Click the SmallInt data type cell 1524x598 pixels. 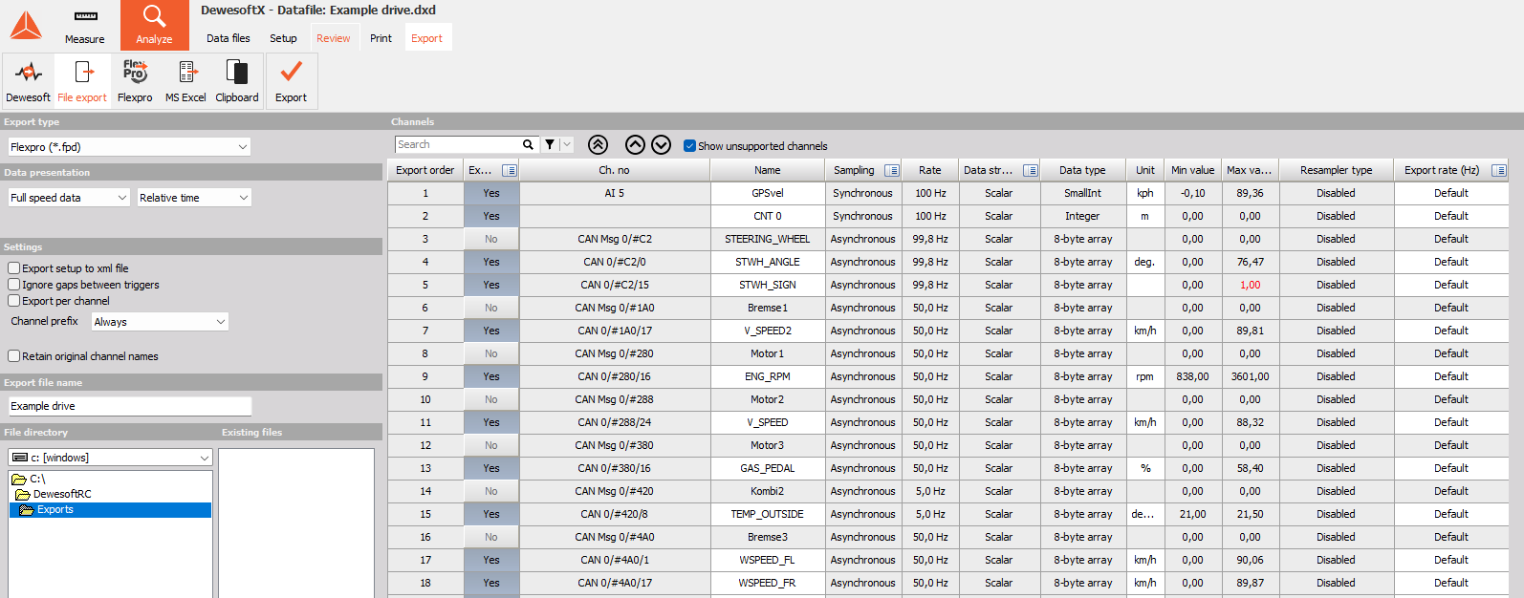point(1082,193)
